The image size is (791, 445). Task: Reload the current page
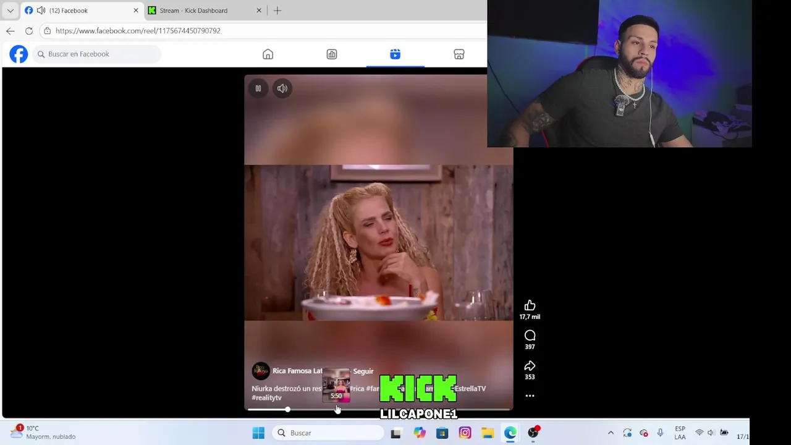(x=29, y=30)
